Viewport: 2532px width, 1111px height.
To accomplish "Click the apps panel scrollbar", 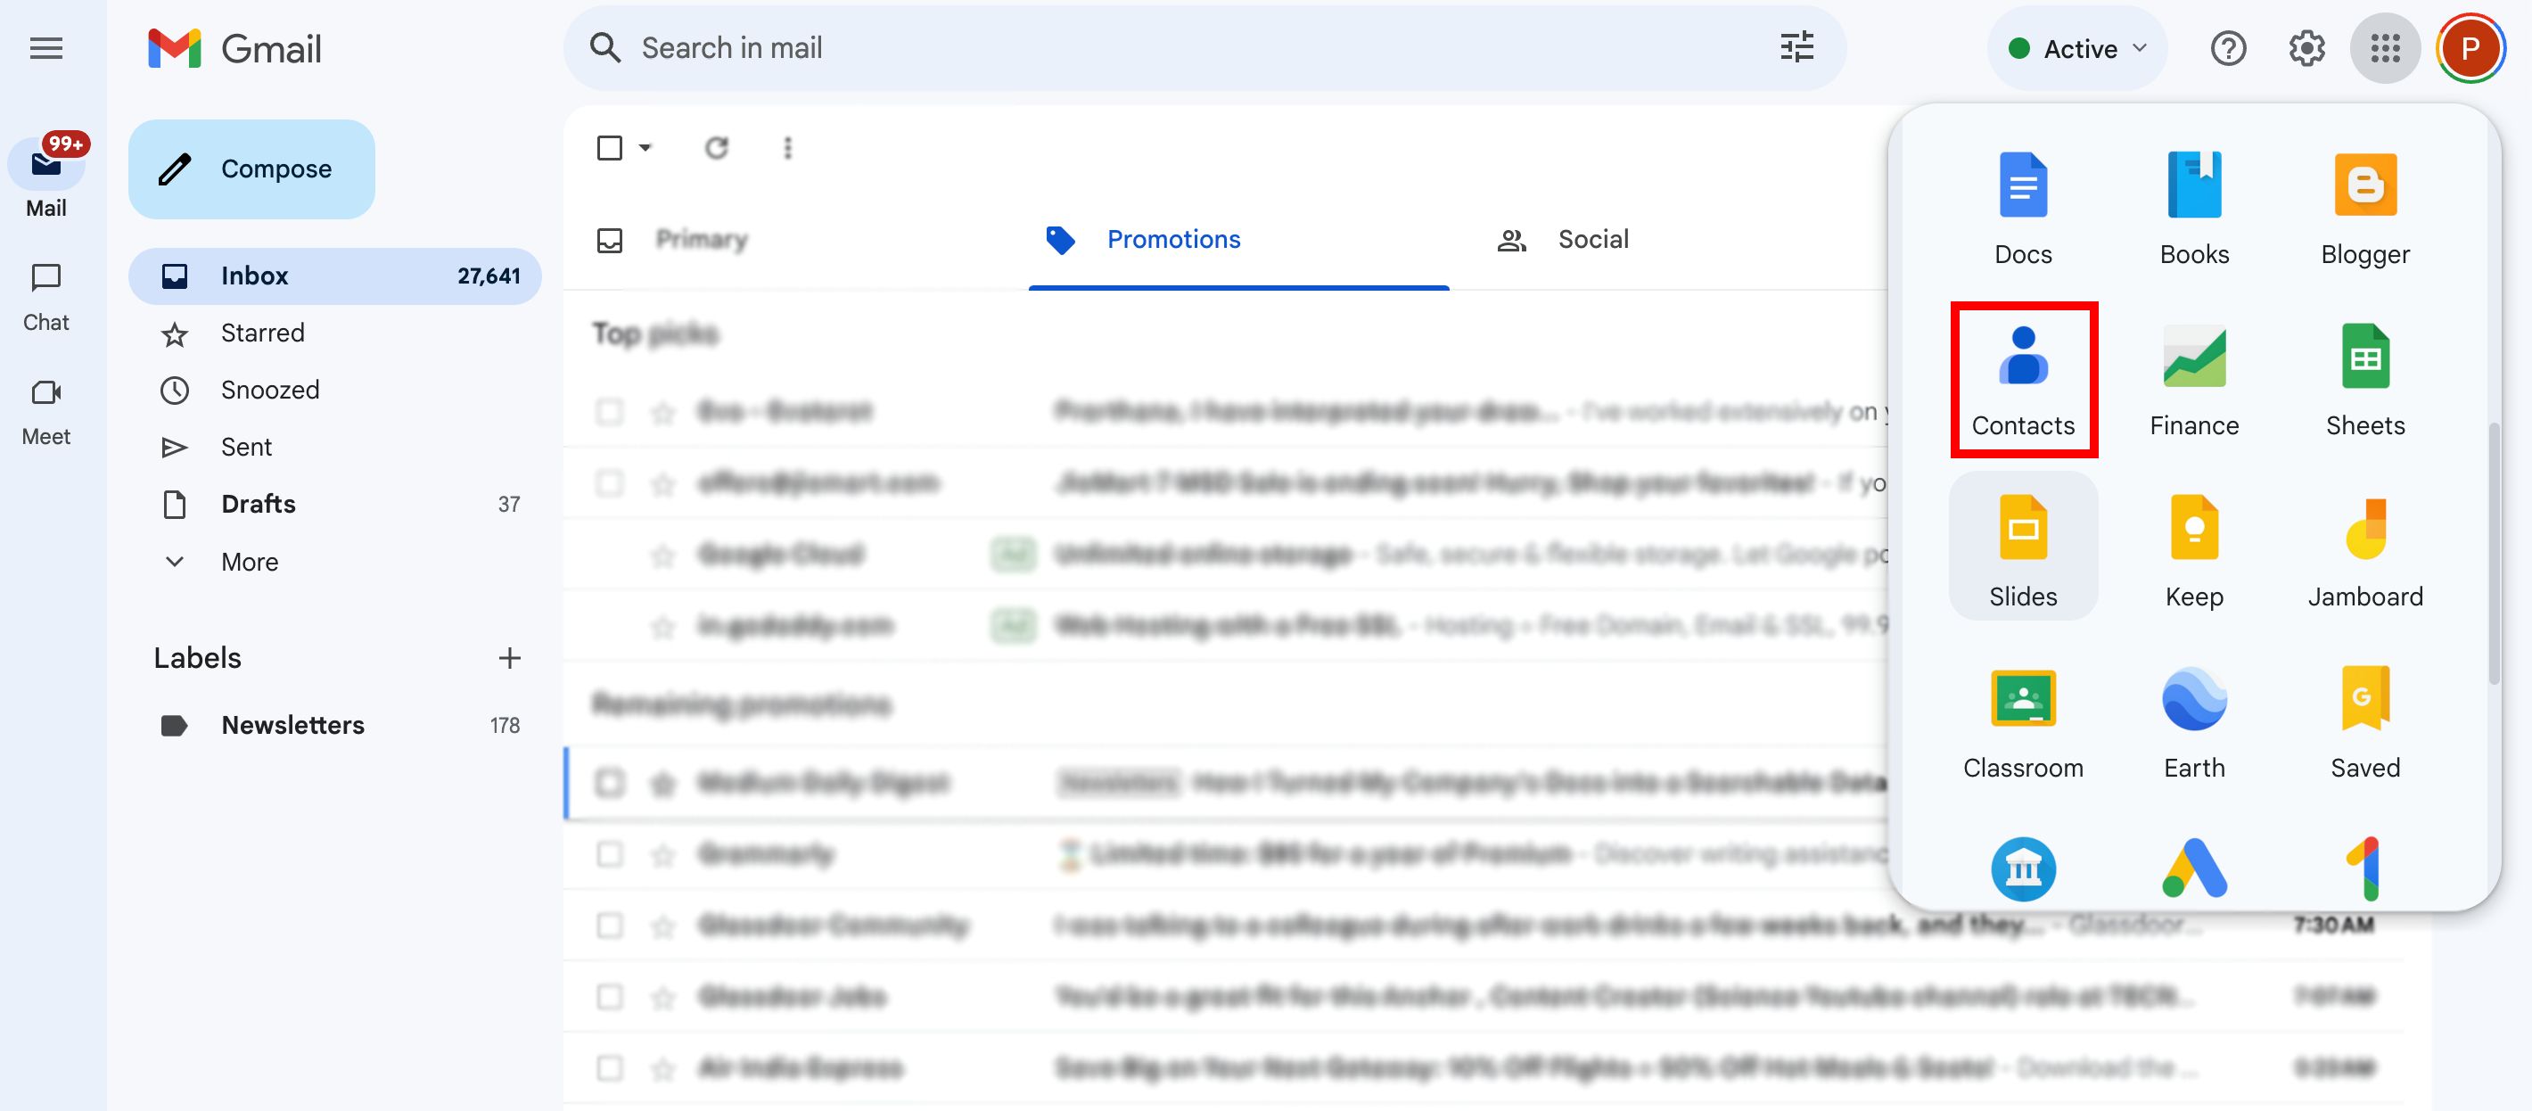I will tap(2493, 553).
